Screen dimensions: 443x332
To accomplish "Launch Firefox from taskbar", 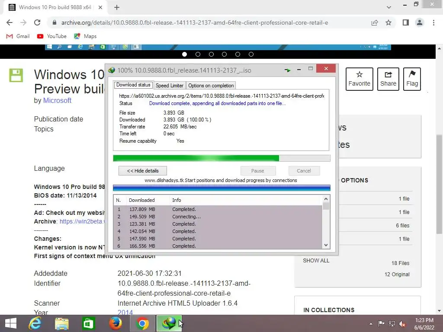I will pyautogui.click(x=115, y=323).
